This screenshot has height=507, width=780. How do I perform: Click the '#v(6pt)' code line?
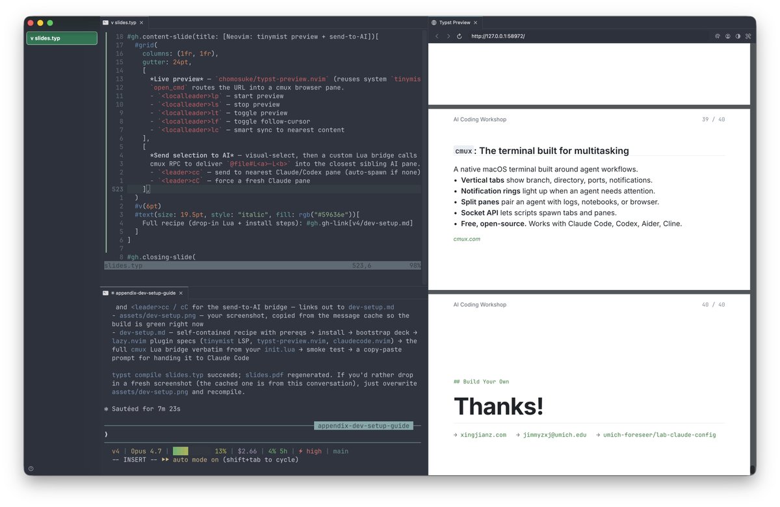[x=148, y=206]
